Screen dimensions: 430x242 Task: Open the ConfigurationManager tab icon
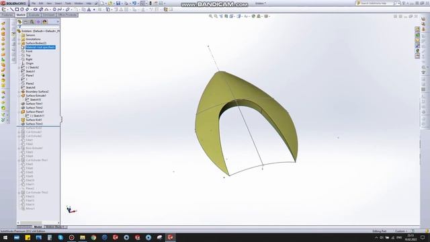32,22
